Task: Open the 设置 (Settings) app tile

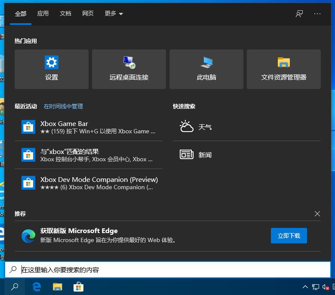Action: 52,69
